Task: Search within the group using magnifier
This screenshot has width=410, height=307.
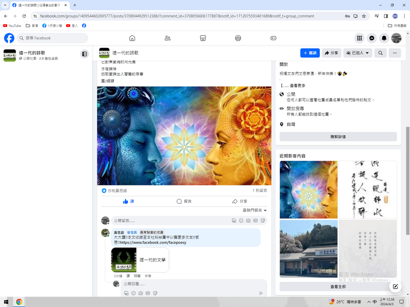Action: click(x=380, y=53)
